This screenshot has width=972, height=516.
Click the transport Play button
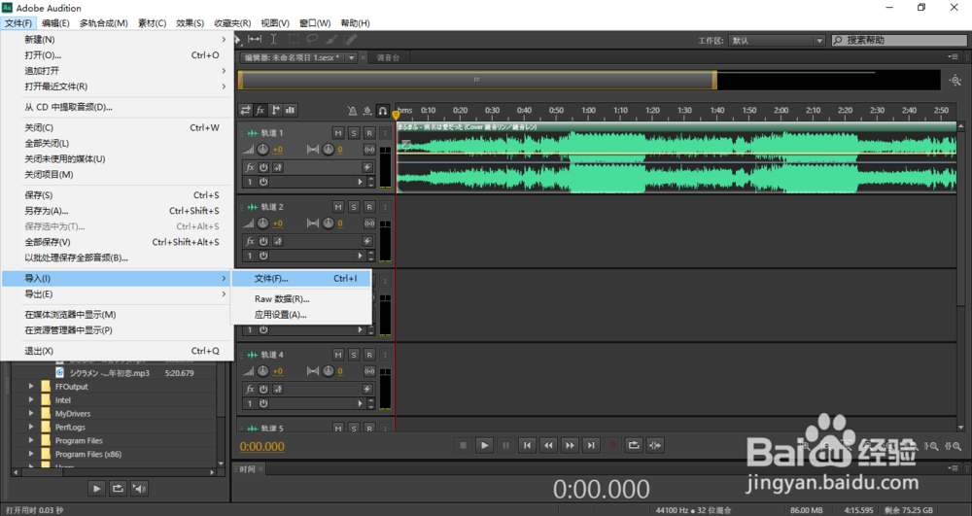(485, 445)
